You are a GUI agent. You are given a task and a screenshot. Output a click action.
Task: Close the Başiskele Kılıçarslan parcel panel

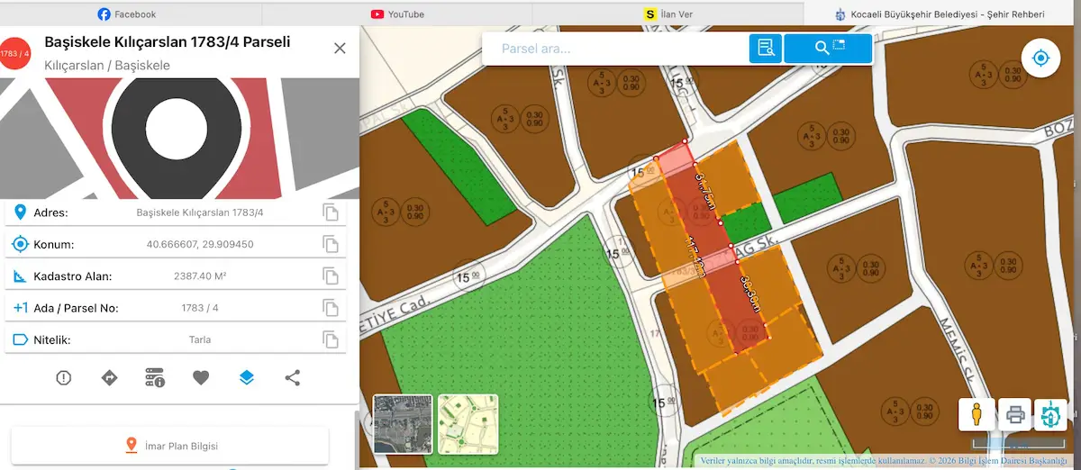[340, 49]
